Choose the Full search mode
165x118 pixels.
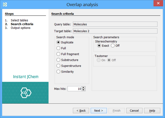[58, 48]
